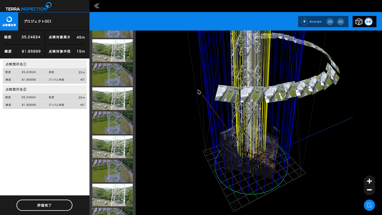The width and height of the screenshot is (382, 215).
Task: Select the 点検箇所名② inspection point header
Action: click(x=45, y=89)
